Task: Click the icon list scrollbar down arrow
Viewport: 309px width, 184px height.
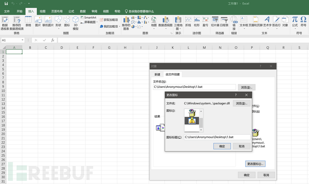Action: [x=201, y=130]
